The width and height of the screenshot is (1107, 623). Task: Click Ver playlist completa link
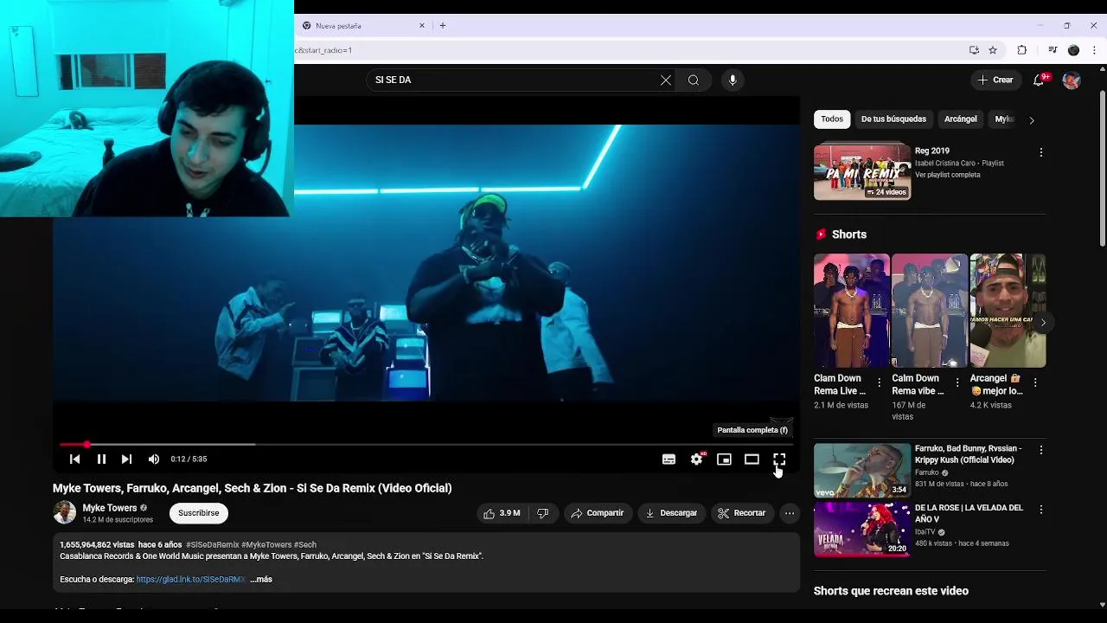[948, 175]
